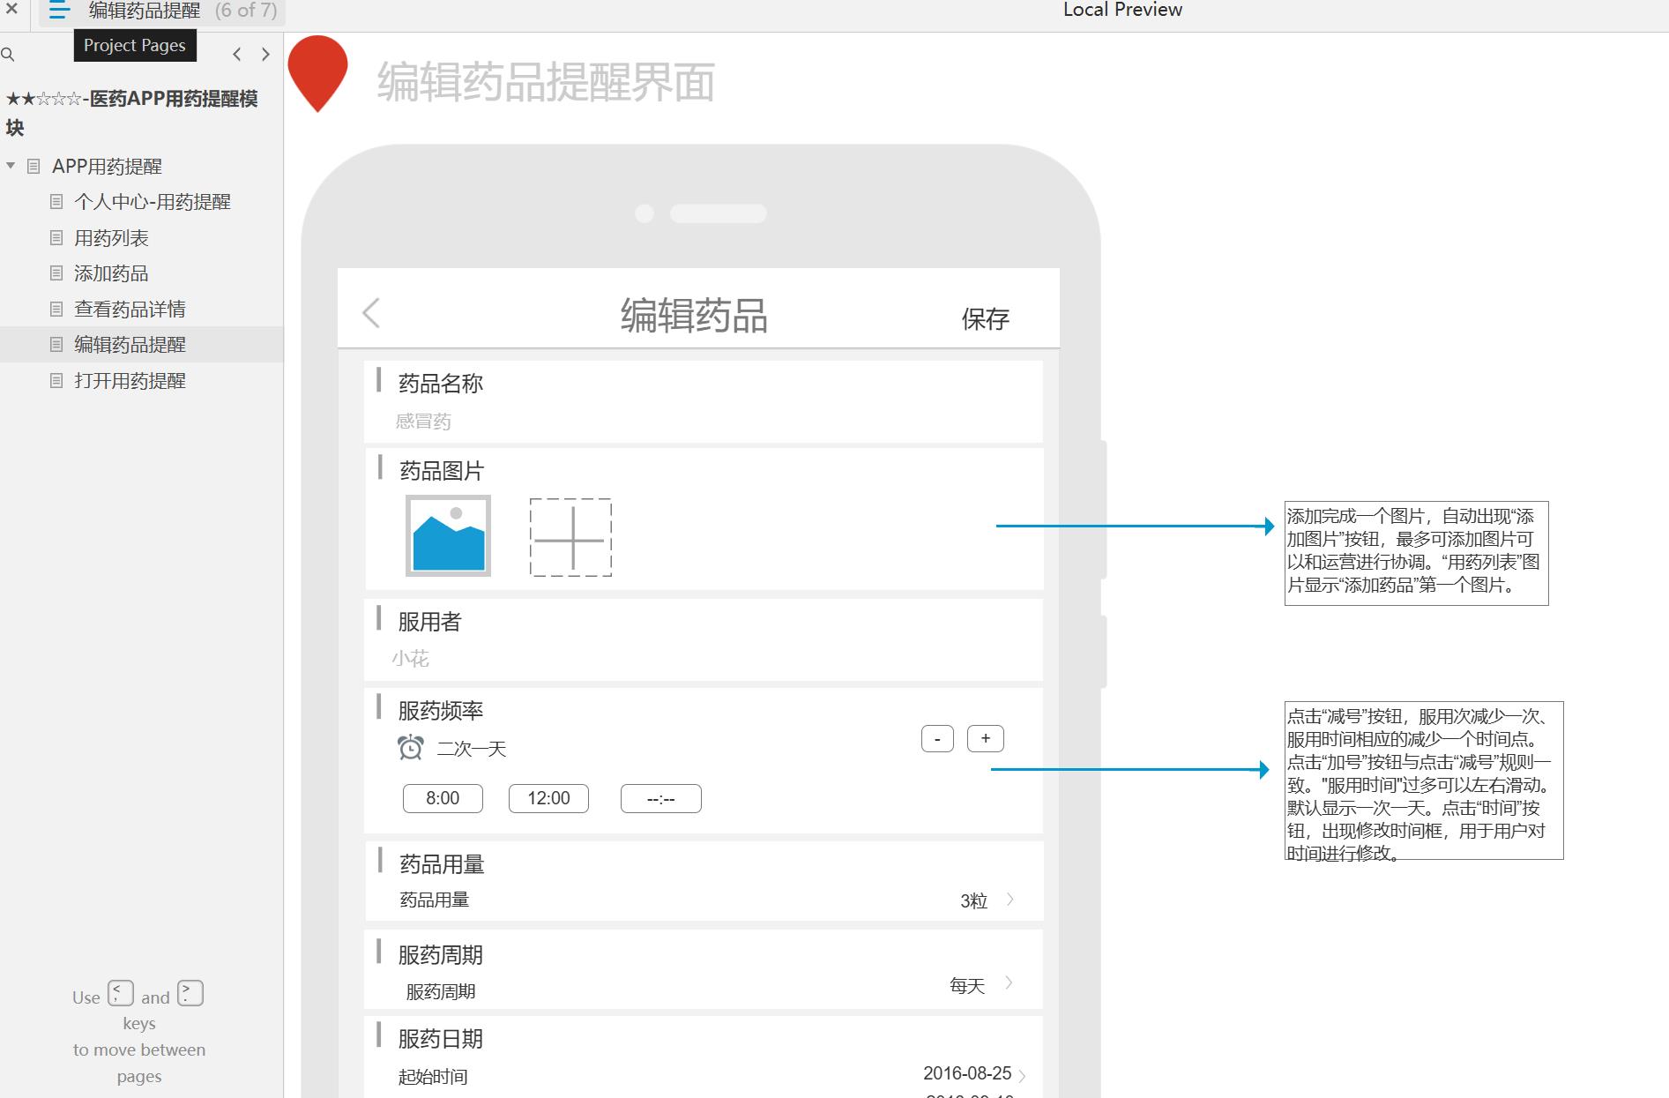
Task: Click the annotation note about 添加图片
Action: coord(1416,553)
